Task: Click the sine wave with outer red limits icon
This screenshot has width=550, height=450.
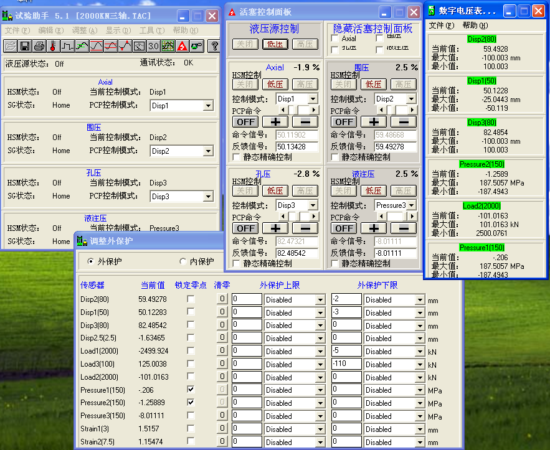Action: 97,46
